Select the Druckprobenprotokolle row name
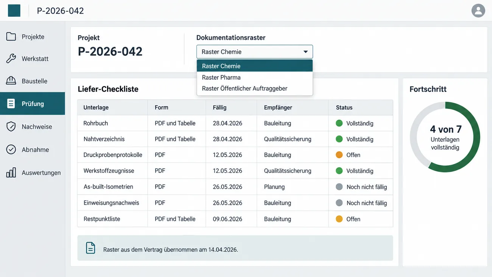 pyautogui.click(x=113, y=155)
